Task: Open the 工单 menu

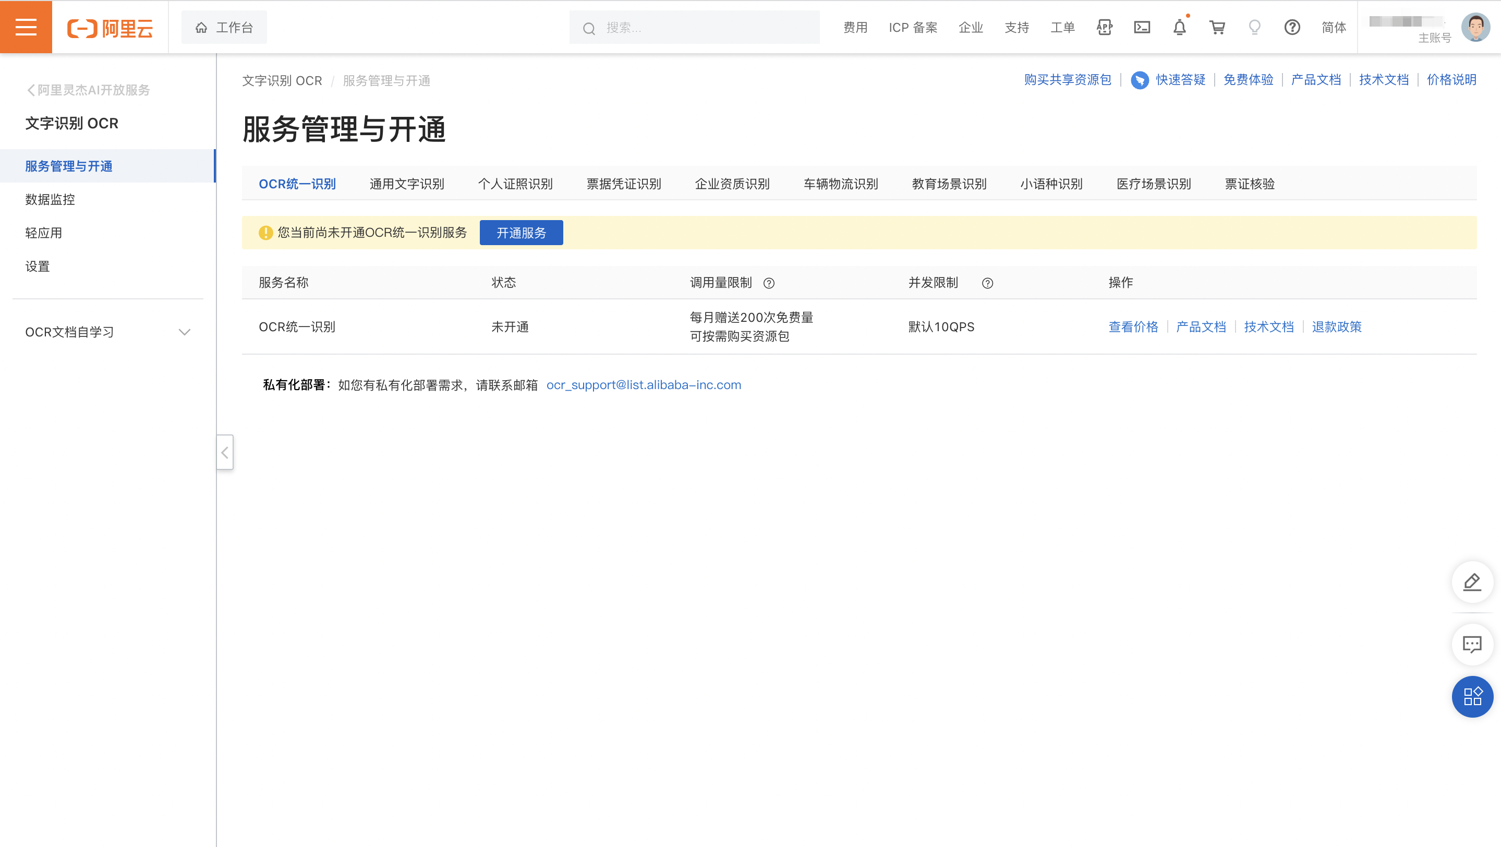Action: [1063, 27]
